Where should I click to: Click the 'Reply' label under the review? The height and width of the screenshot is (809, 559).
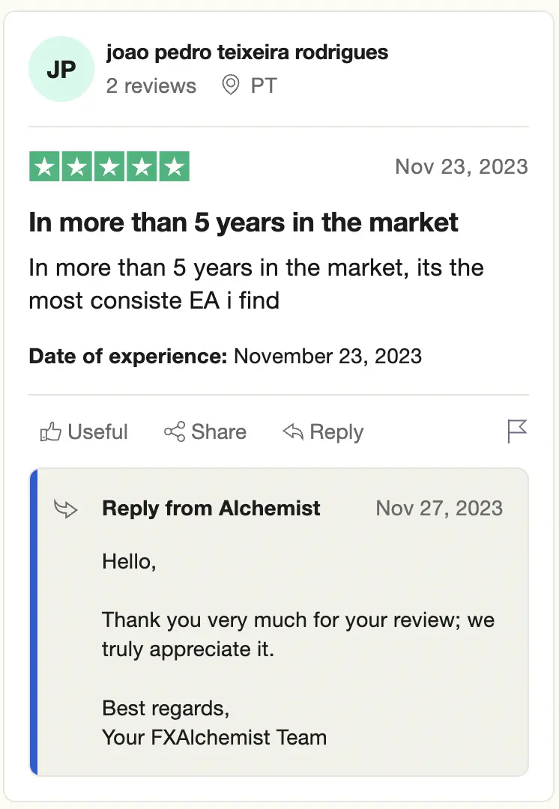coord(336,432)
